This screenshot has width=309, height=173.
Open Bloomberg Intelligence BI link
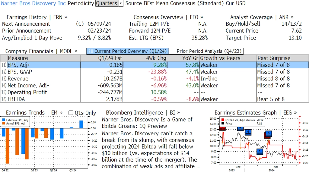click(143, 113)
